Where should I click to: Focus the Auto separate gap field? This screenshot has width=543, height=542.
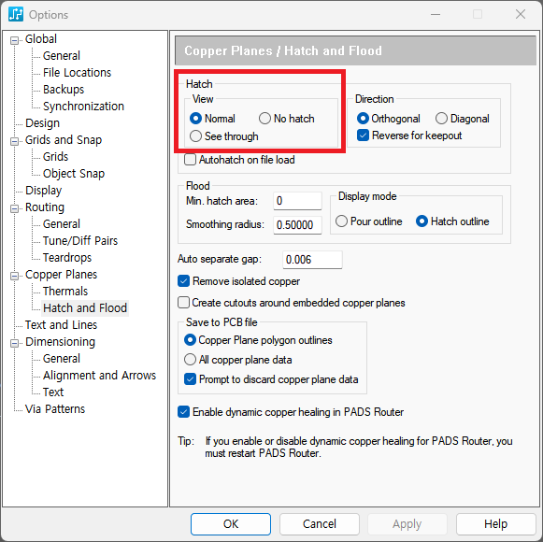(312, 260)
